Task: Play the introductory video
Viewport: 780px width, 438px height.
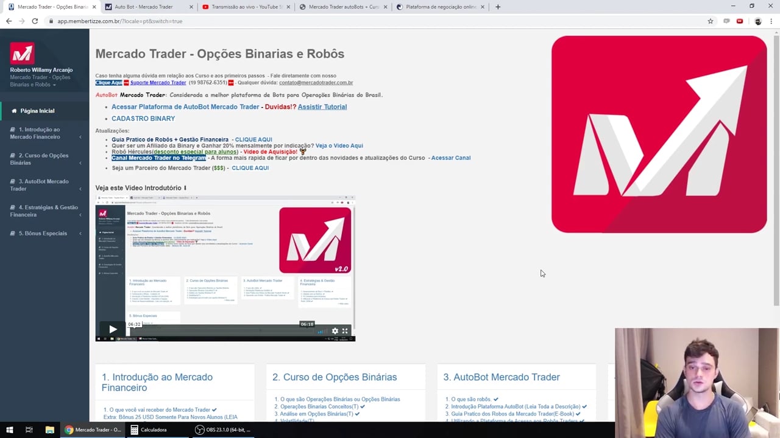Action: [x=113, y=329]
